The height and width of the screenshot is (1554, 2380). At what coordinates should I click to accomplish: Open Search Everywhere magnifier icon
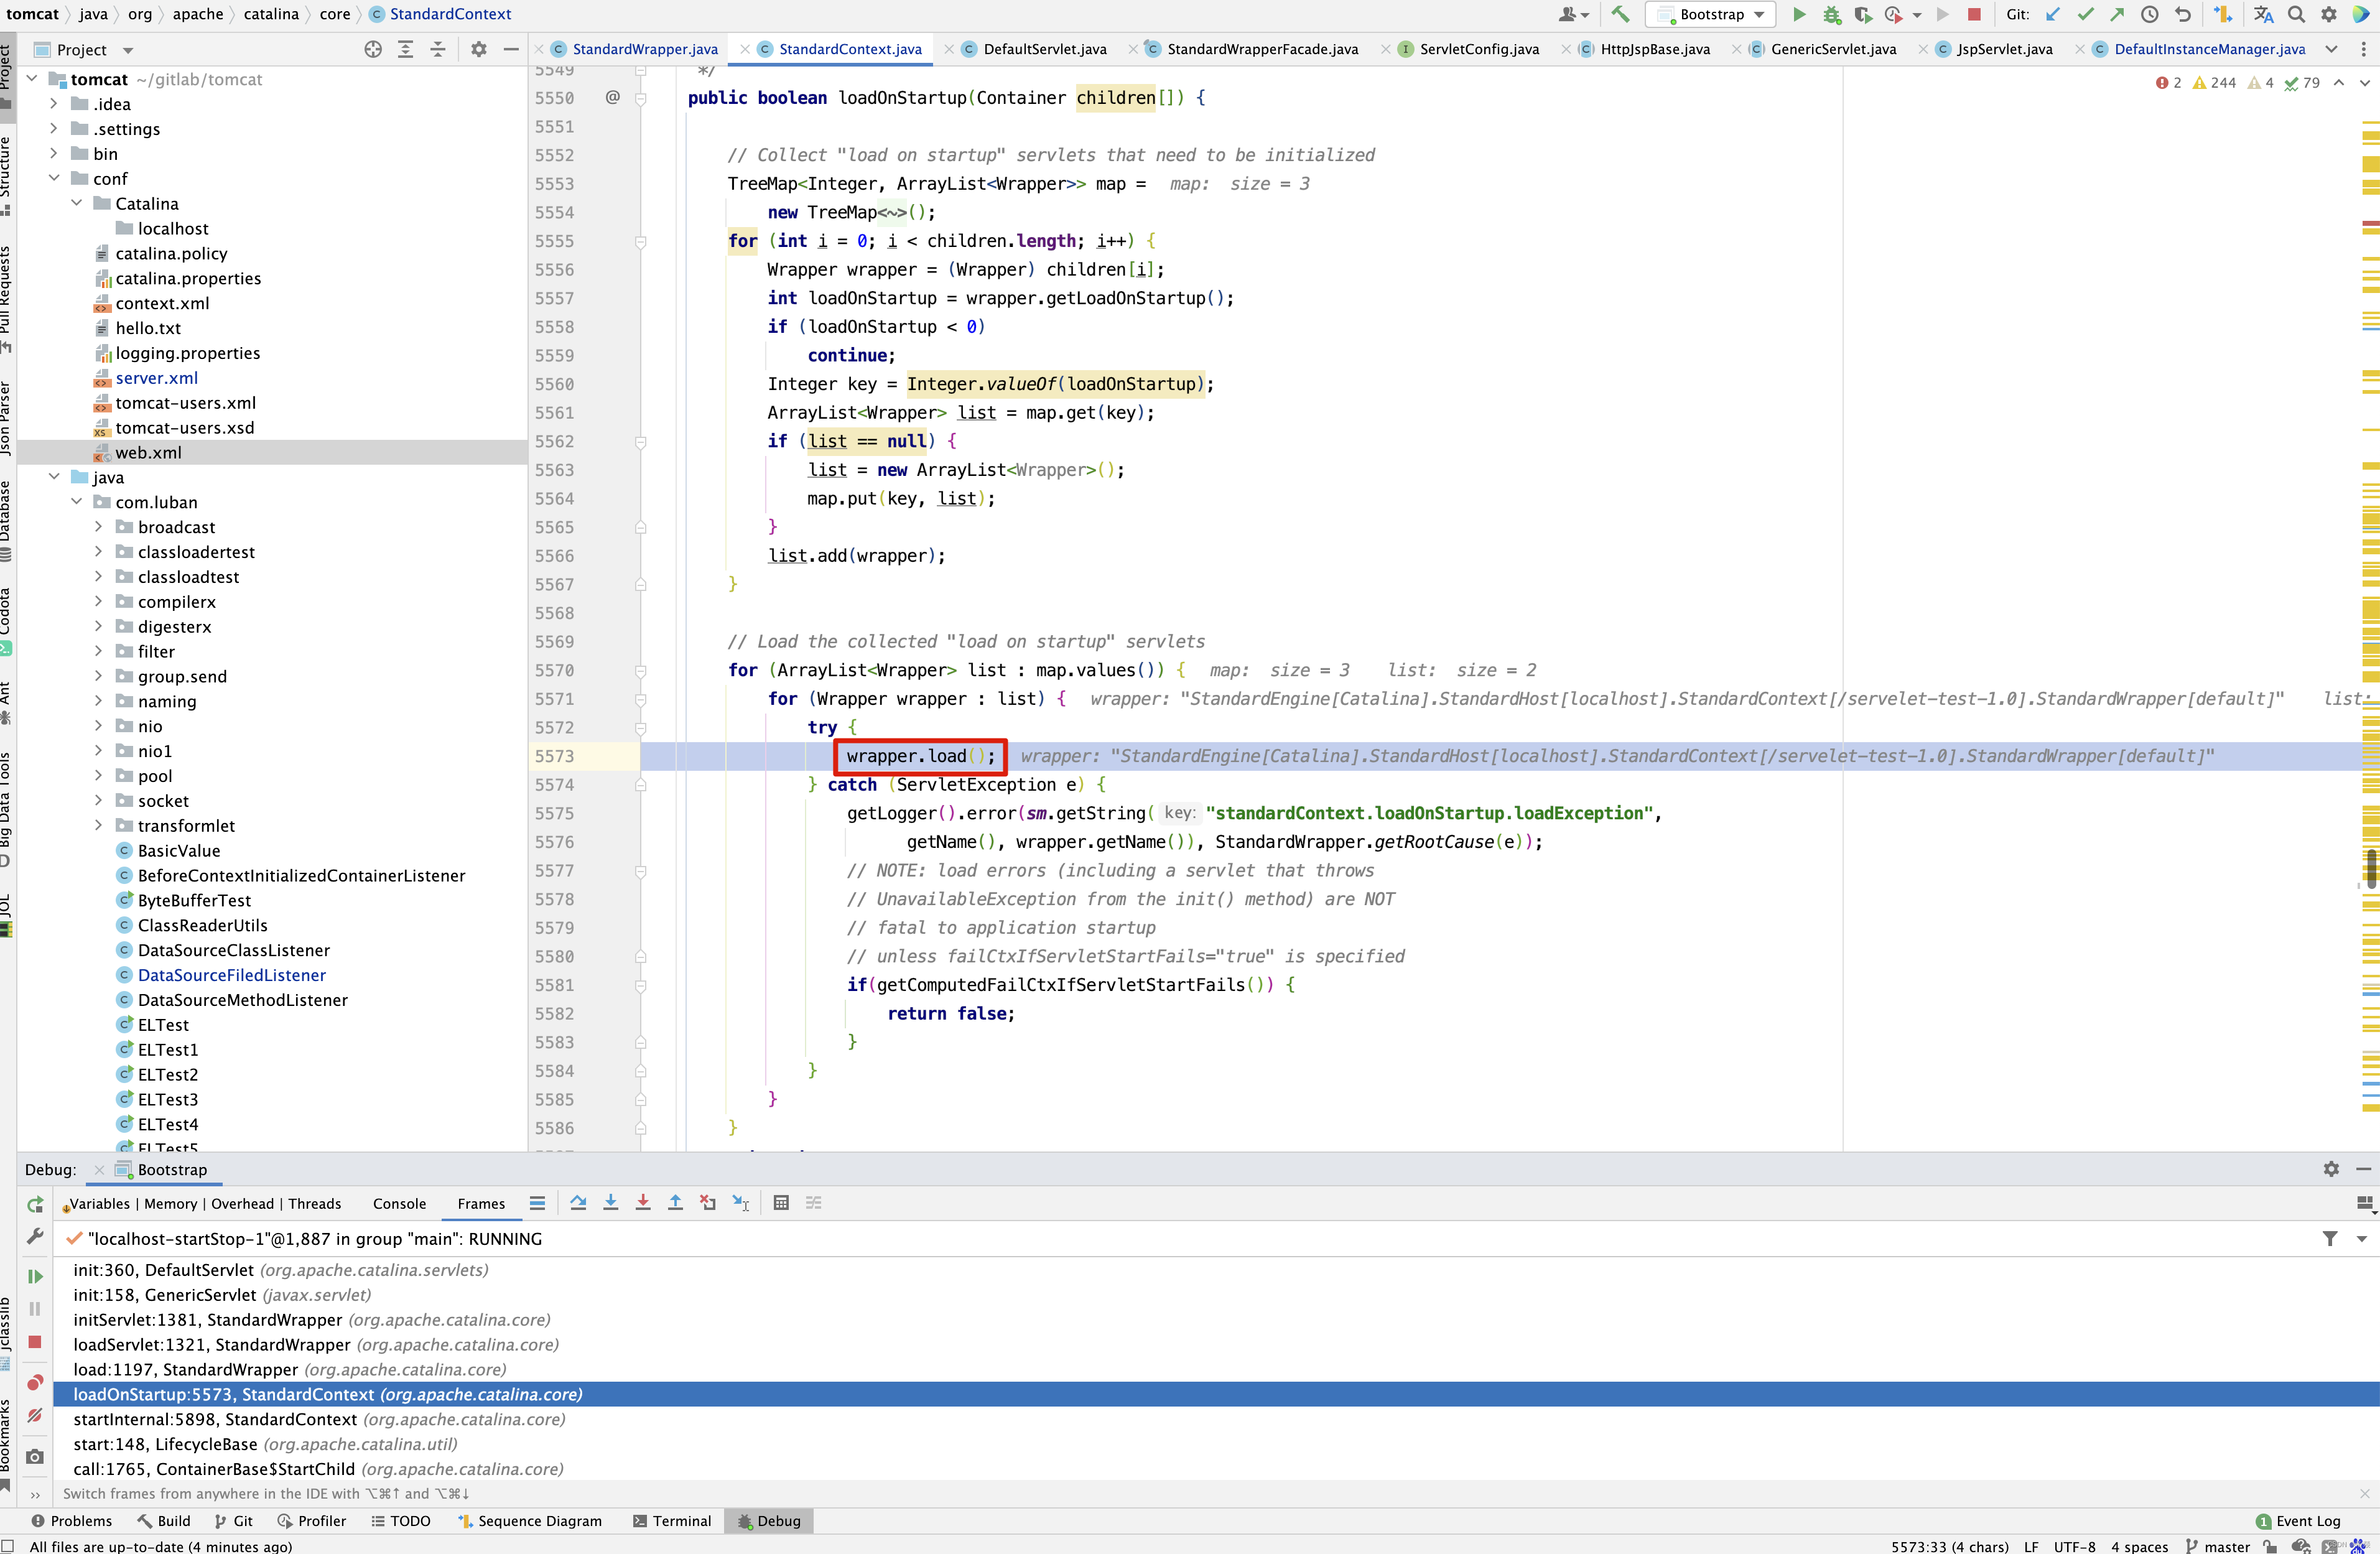coord(2297,14)
